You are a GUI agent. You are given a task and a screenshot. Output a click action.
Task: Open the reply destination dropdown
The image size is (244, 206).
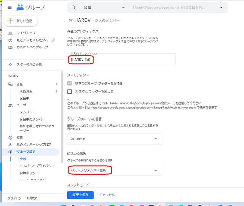coord(114,171)
